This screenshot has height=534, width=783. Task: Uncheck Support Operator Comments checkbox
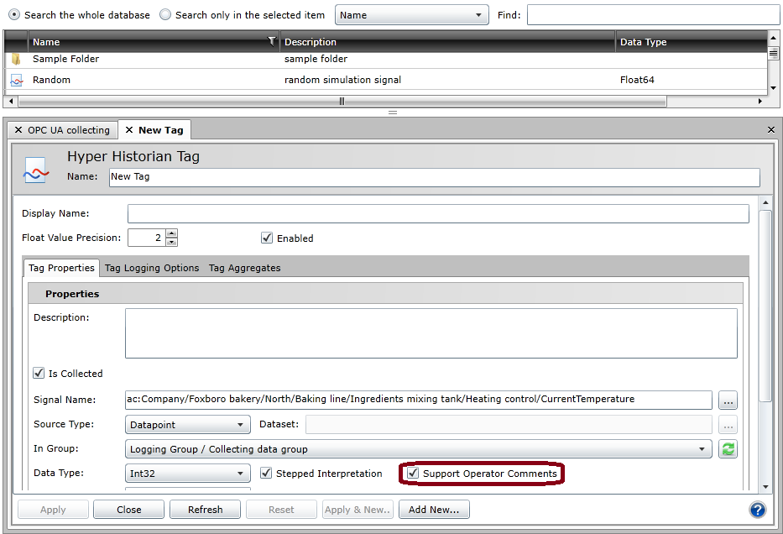coord(413,474)
